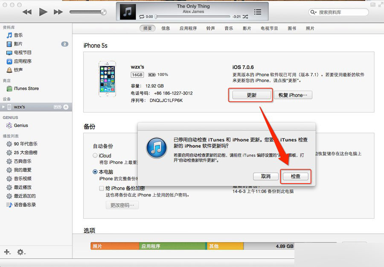Switch to the 信息 tab
384x267 pixels.
[x=166, y=29]
